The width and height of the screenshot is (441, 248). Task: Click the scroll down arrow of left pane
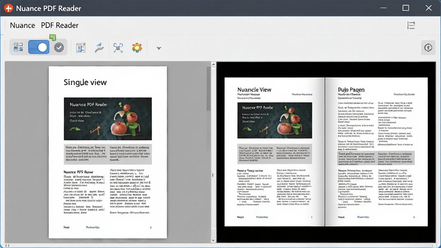point(214,240)
